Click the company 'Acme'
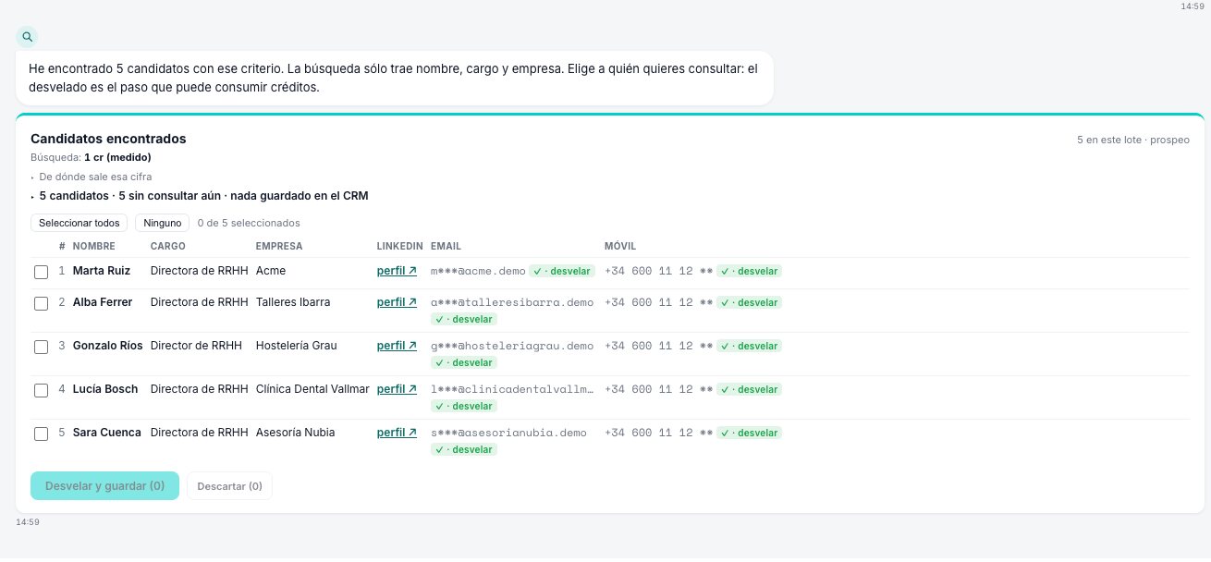Viewport: 1211px width, 562px height. (271, 271)
